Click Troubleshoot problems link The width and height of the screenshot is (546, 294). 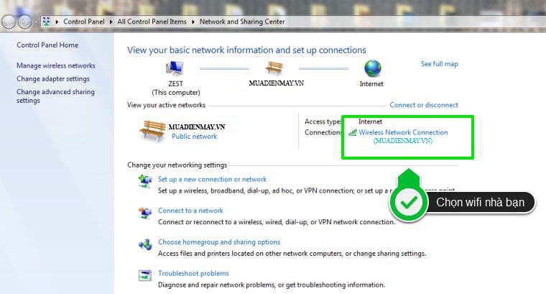193,273
